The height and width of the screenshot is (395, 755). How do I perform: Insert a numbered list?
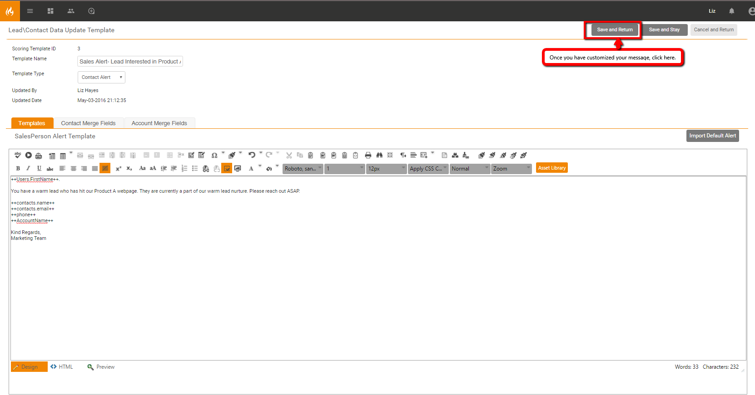coord(184,168)
